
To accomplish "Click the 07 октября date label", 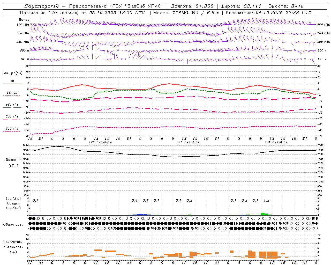I will tap(189, 142).
